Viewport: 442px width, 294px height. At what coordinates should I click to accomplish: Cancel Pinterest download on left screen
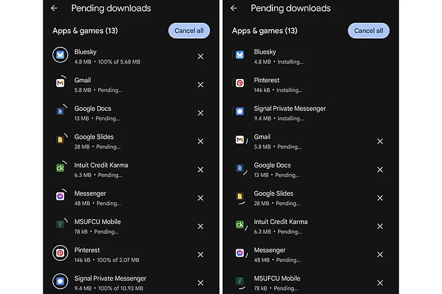tap(201, 255)
